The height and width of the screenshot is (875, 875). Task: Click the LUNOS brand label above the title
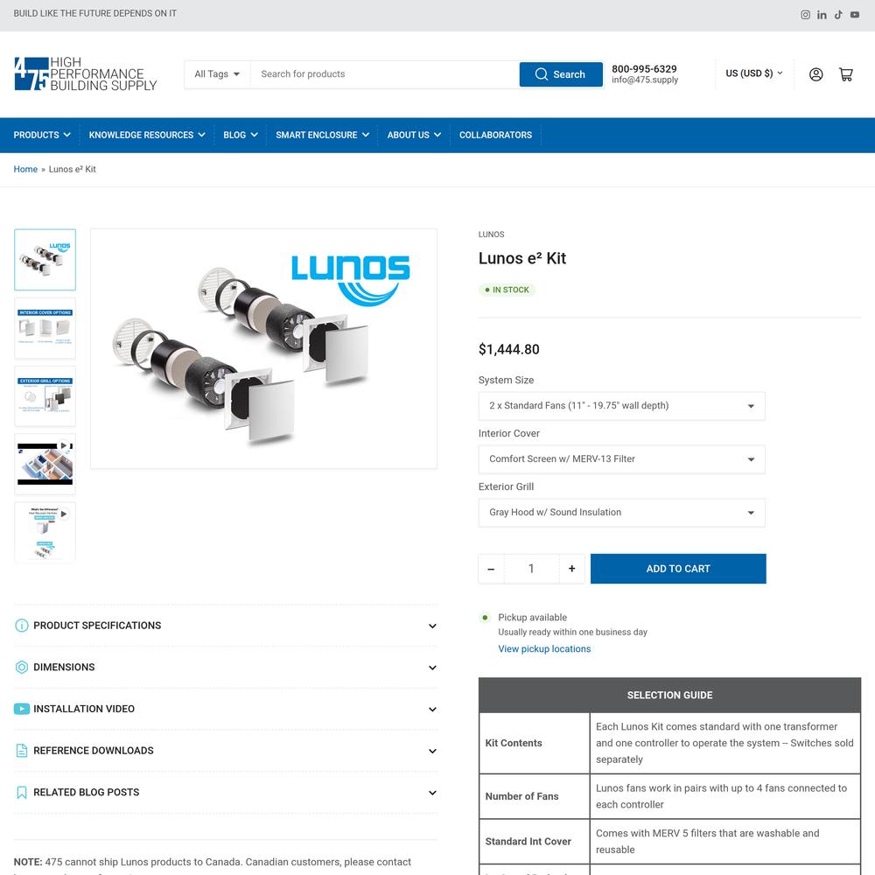491,234
